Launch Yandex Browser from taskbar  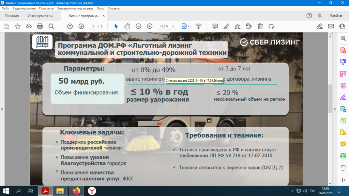pyautogui.click(x=92, y=191)
